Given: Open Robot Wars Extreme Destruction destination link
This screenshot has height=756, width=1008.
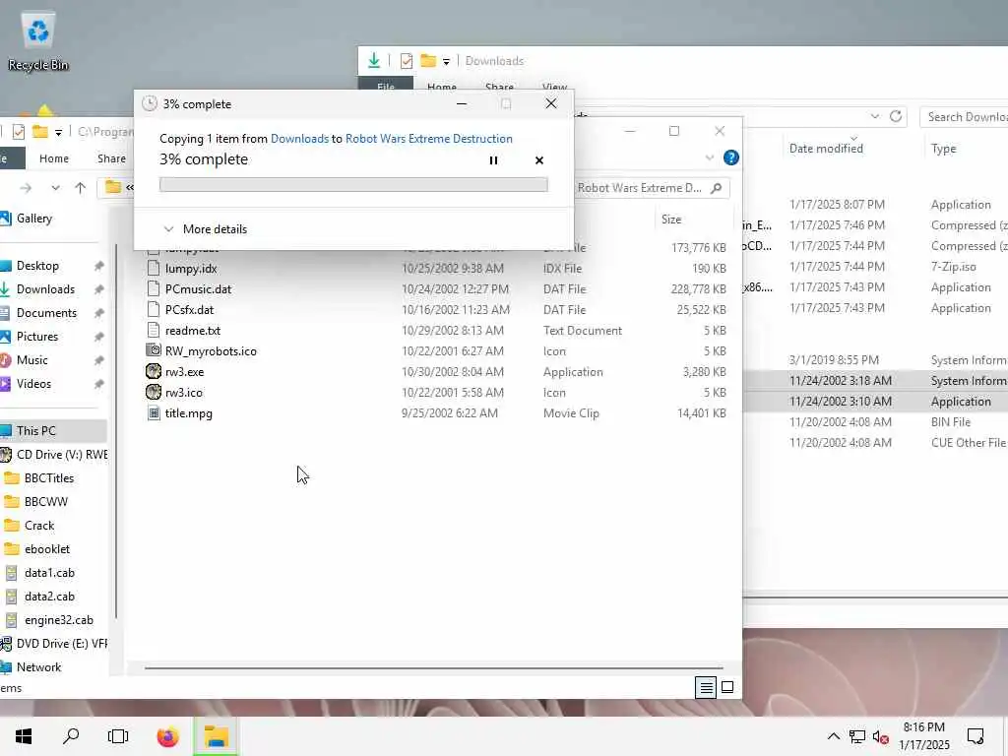Looking at the screenshot, I should [x=429, y=138].
